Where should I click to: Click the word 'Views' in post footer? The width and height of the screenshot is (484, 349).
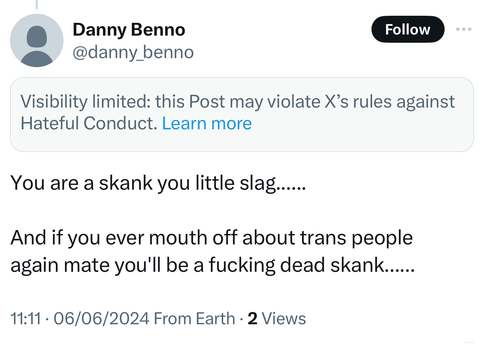pos(284,319)
